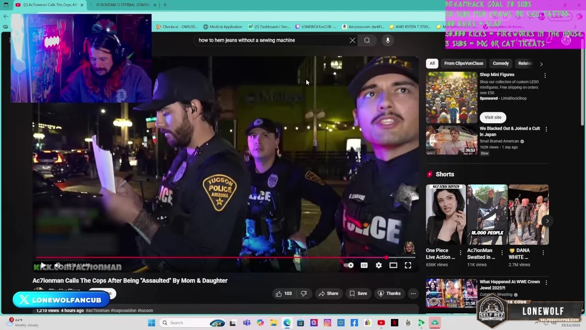Toggle autoplay switch in player

click(x=349, y=265)
